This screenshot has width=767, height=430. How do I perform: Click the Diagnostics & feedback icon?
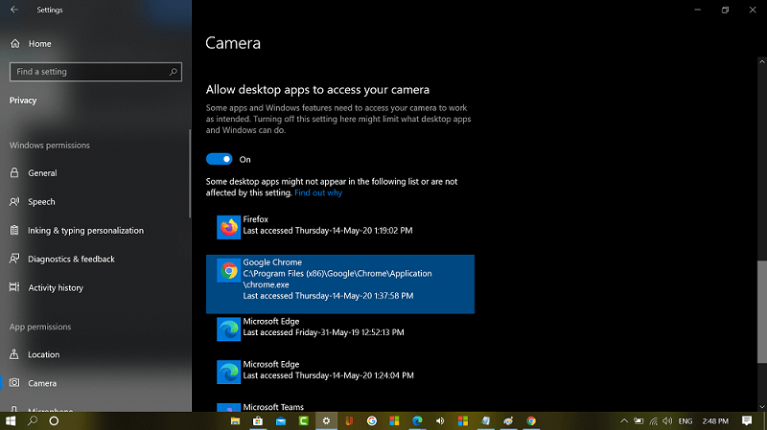(14, 259)
